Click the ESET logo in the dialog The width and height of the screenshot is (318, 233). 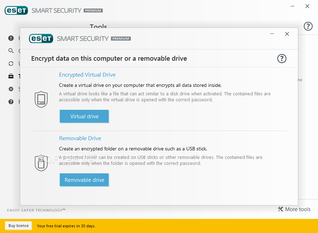[x=41, y=38]
